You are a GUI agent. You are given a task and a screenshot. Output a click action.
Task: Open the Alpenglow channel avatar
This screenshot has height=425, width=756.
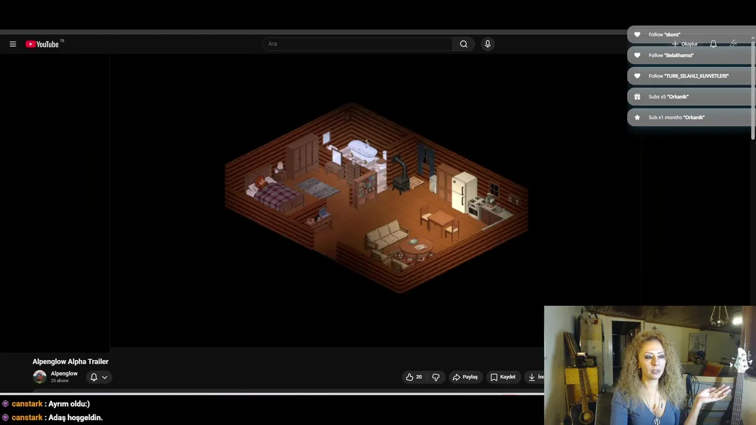(40, 377)
